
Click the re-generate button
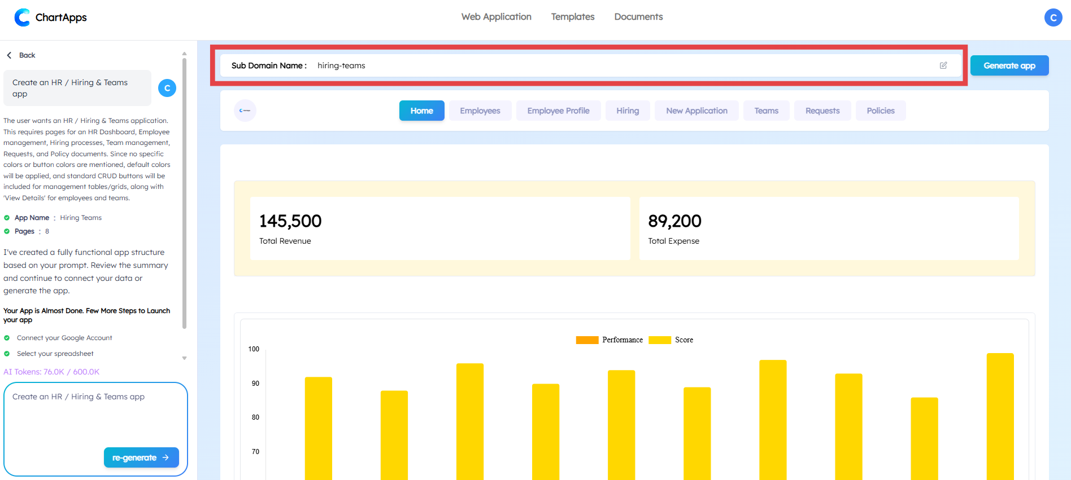141,457
